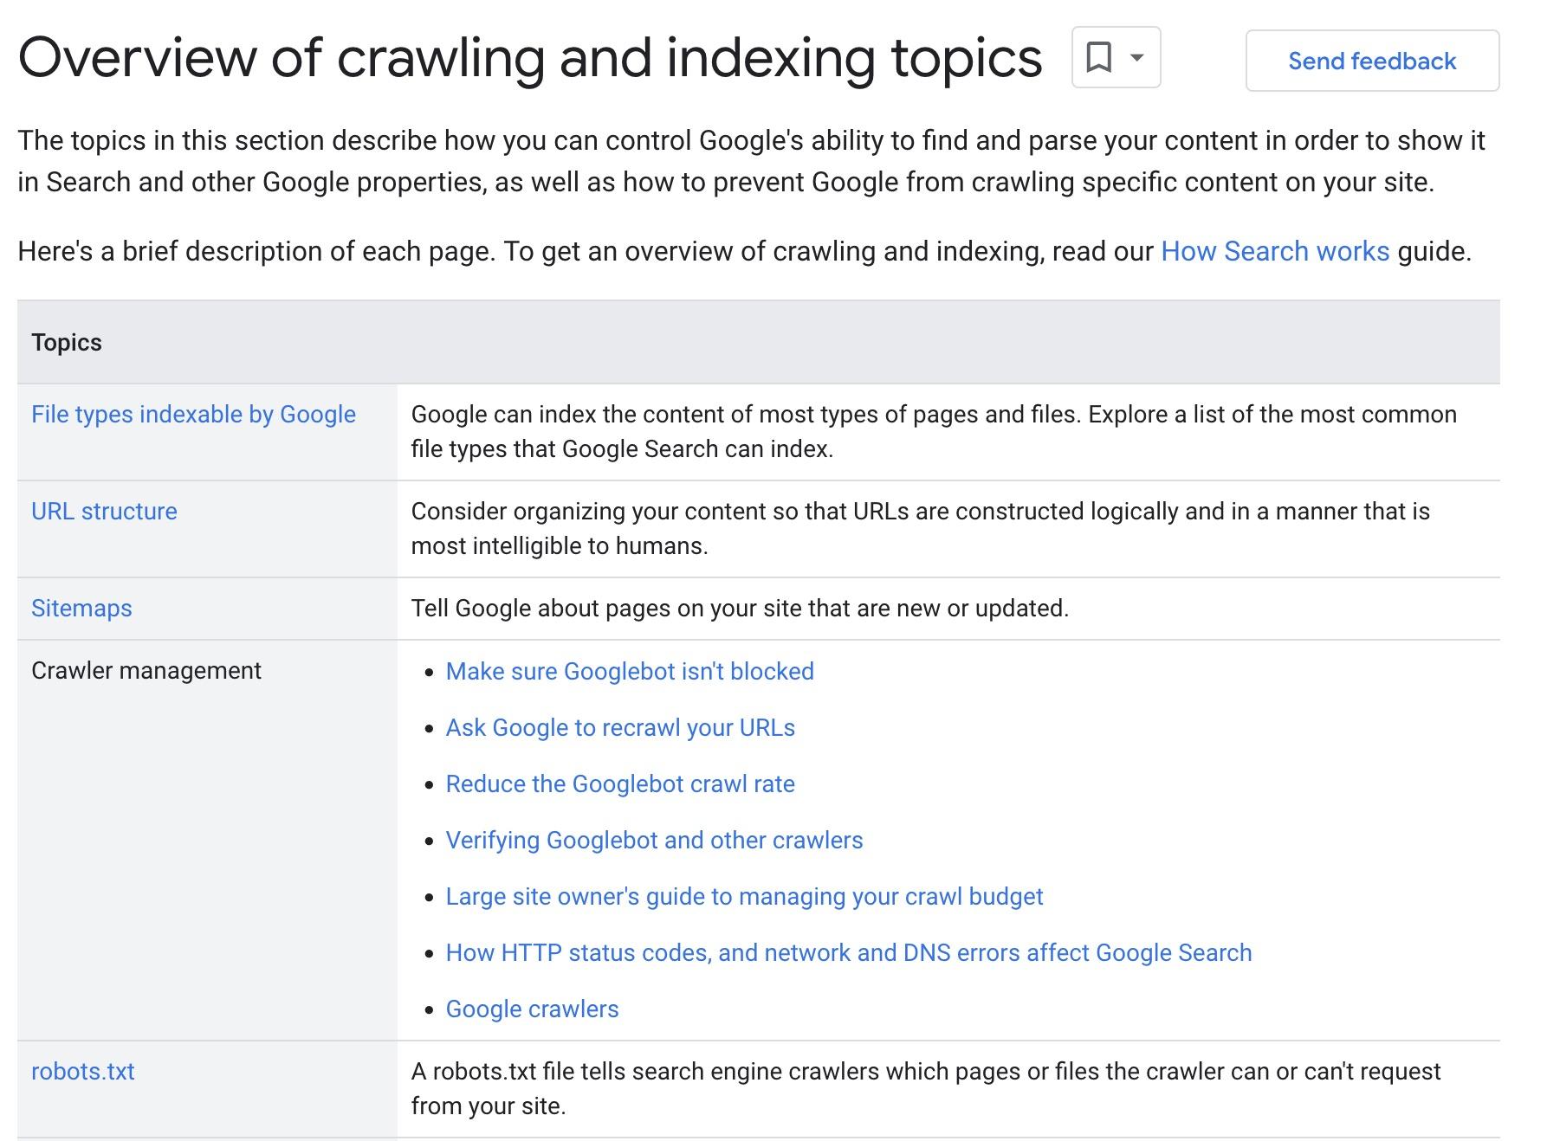This screenshot has width=1547, height=1141.
Task: Open the Google crawlers page
Action: point(531,1009)
